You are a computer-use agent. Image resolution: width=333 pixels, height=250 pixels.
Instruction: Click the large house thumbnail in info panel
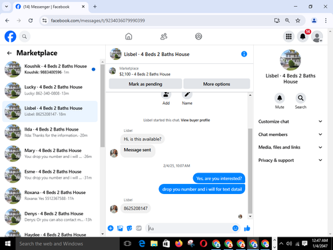tap(290, 60)
